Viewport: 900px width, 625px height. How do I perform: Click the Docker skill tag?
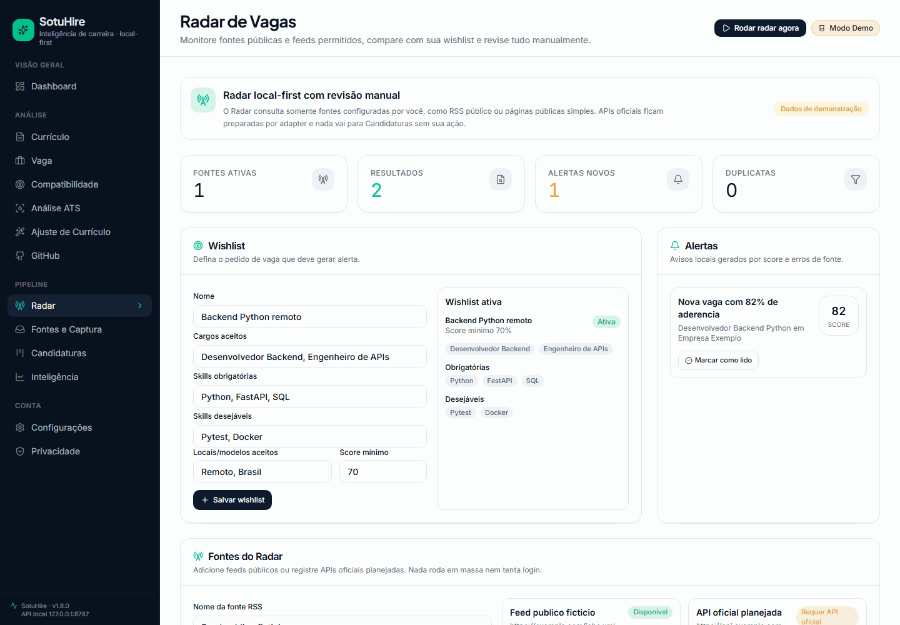[x=496, y=412]
